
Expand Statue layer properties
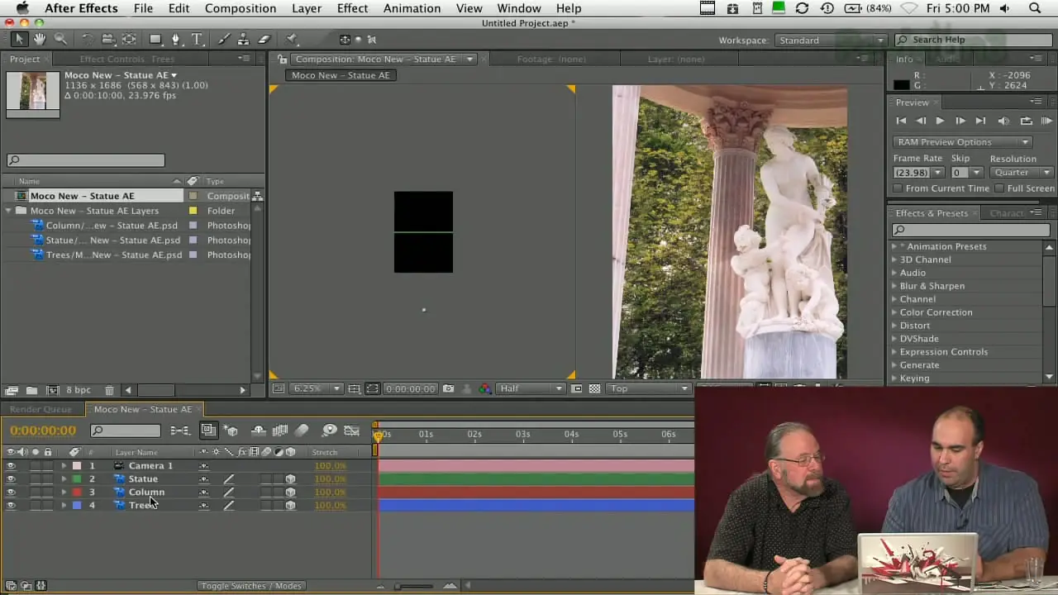coord(64,478)
